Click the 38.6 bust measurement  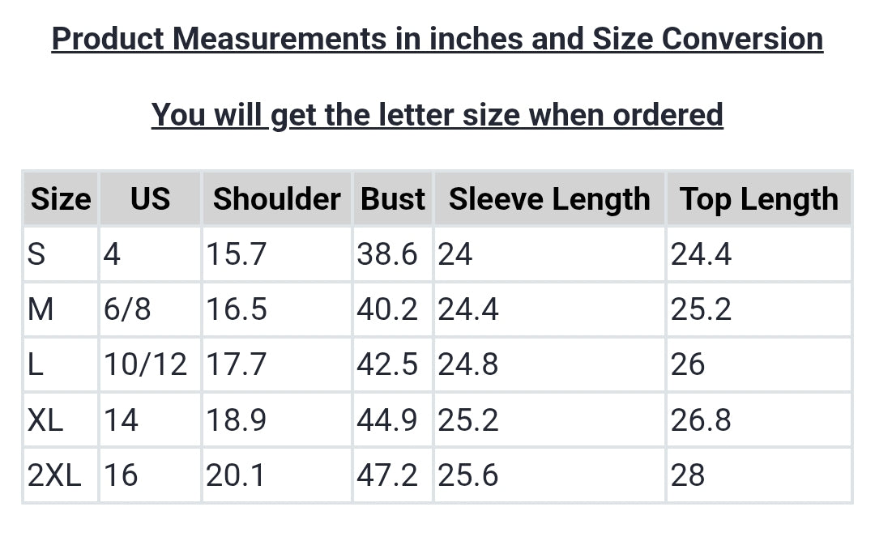point(387,255)
